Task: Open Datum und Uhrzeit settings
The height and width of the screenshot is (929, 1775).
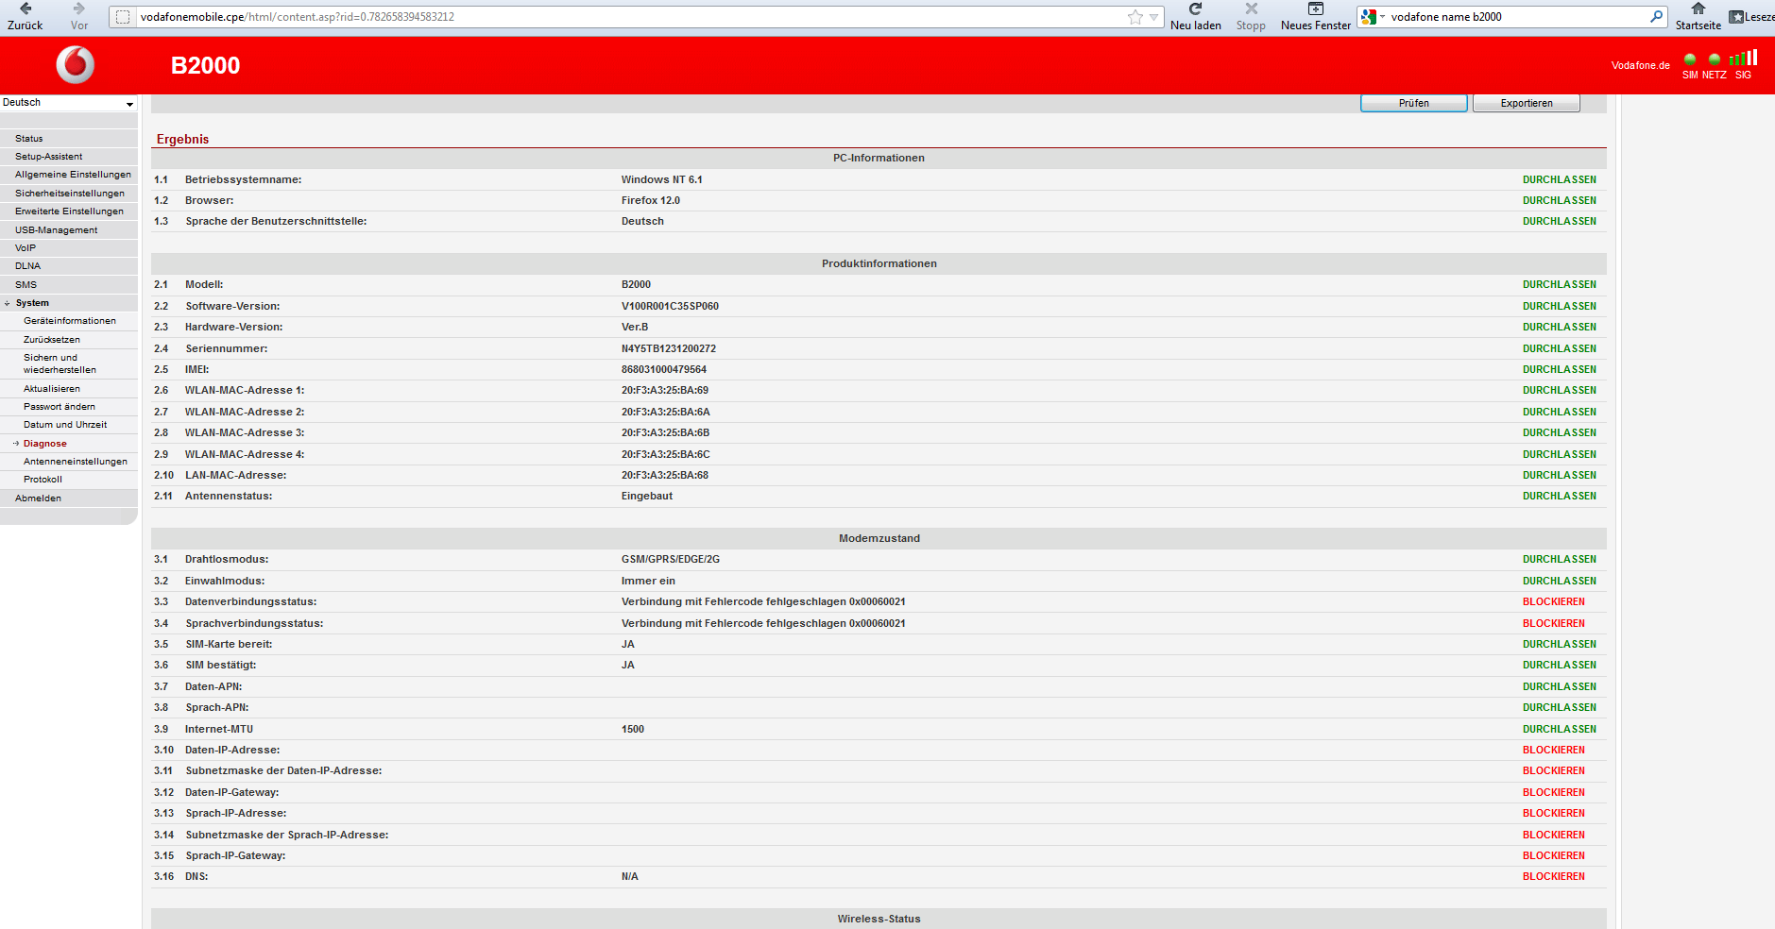Action: [x=65, y=425]
